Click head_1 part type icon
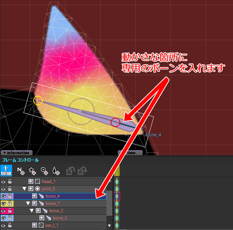The height and width of the screenshot is (230, 233). [37, 182]
